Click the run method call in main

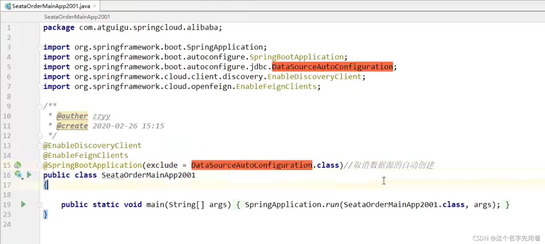(332, 205)
